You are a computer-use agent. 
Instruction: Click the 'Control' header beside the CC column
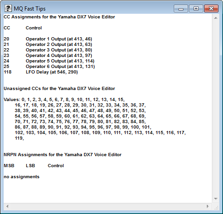click(34, 28)
